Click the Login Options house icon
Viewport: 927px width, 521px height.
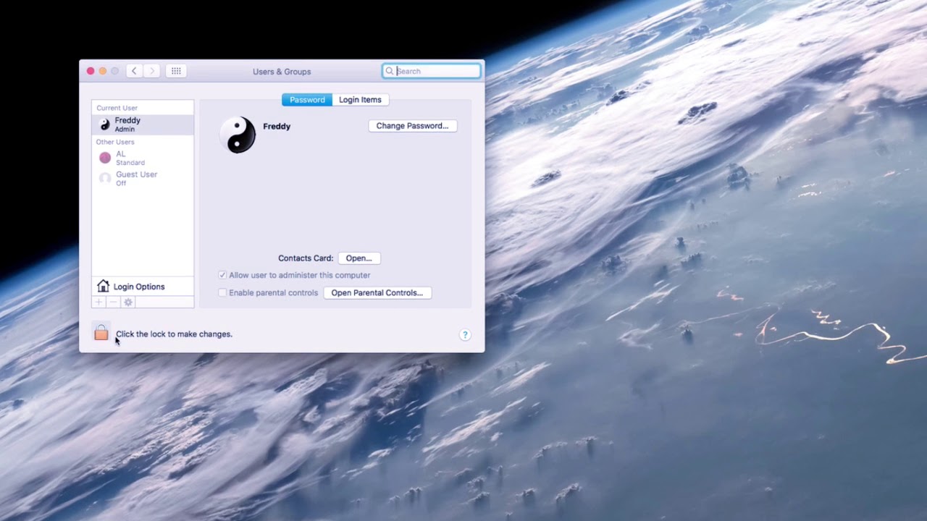point(103,287)
